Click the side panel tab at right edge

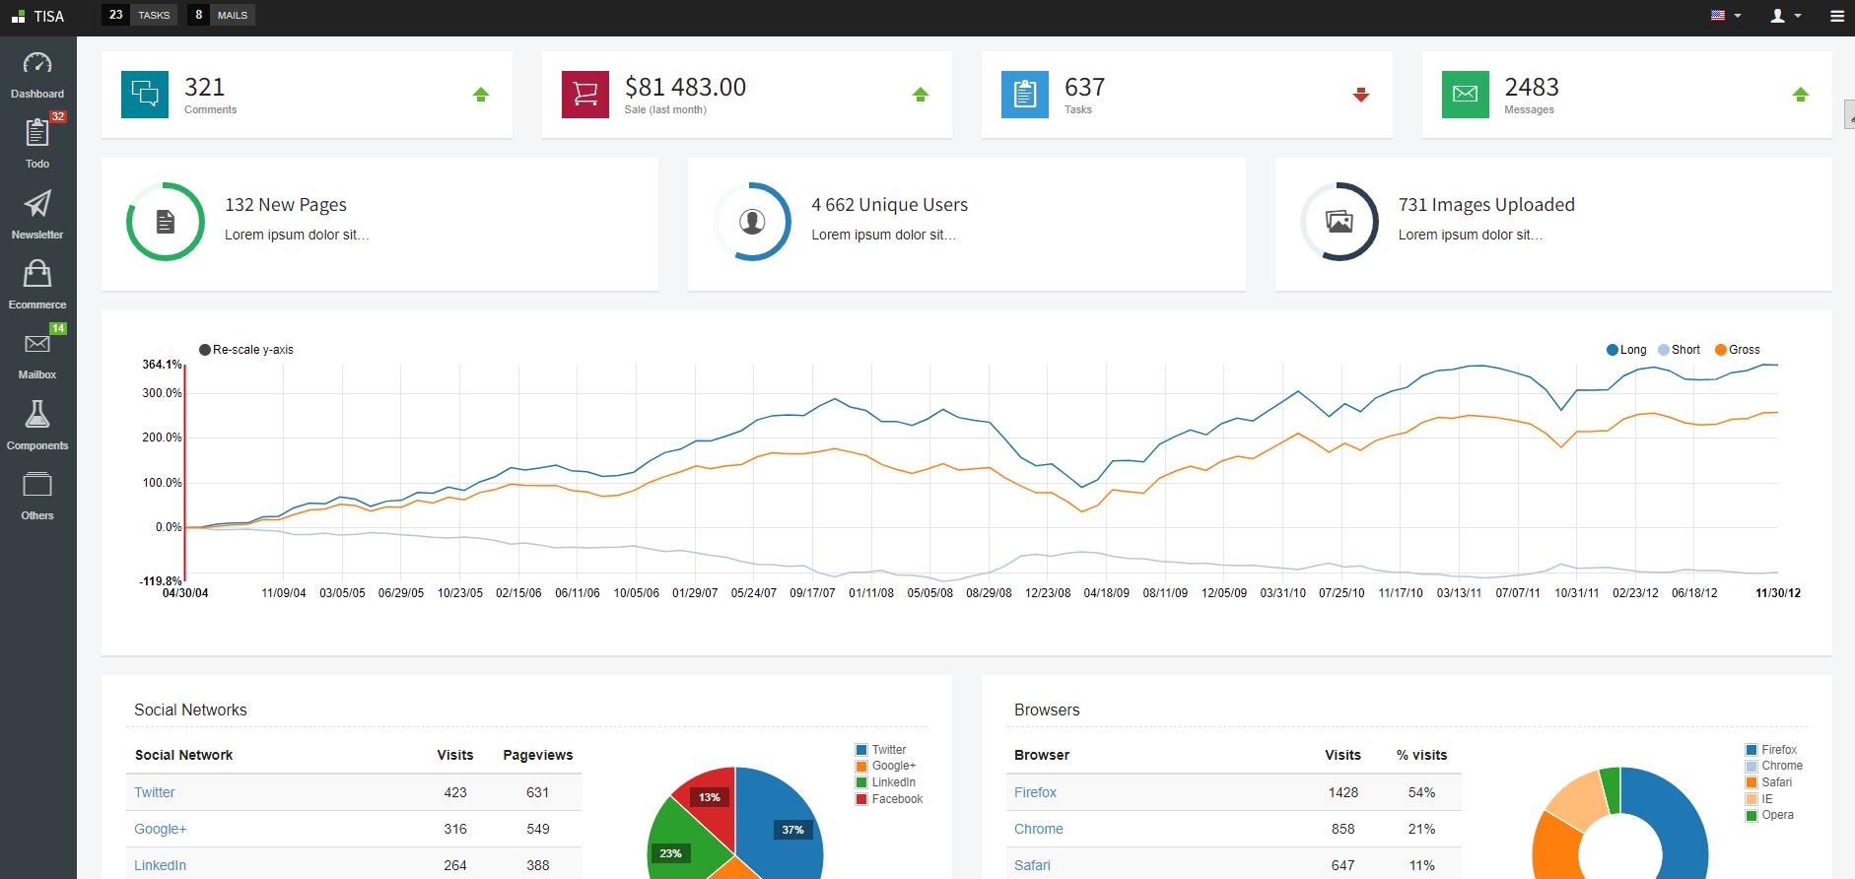point(1849,115)
